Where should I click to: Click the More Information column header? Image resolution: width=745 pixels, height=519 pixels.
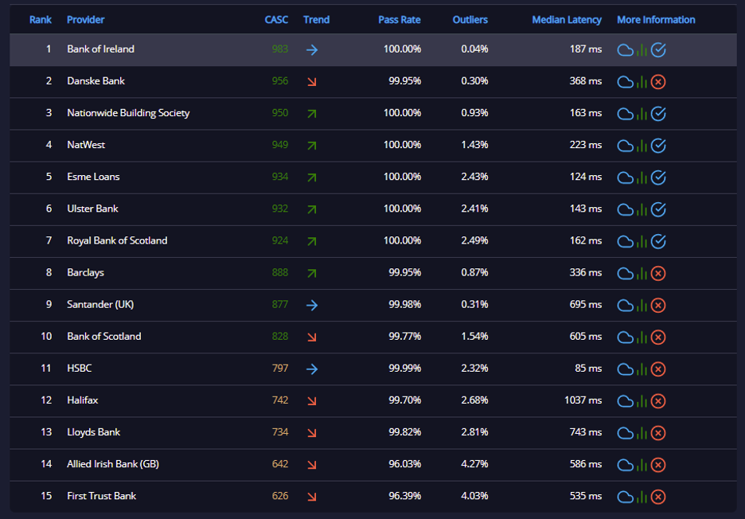pyautogui.click(x=656, y=19)
